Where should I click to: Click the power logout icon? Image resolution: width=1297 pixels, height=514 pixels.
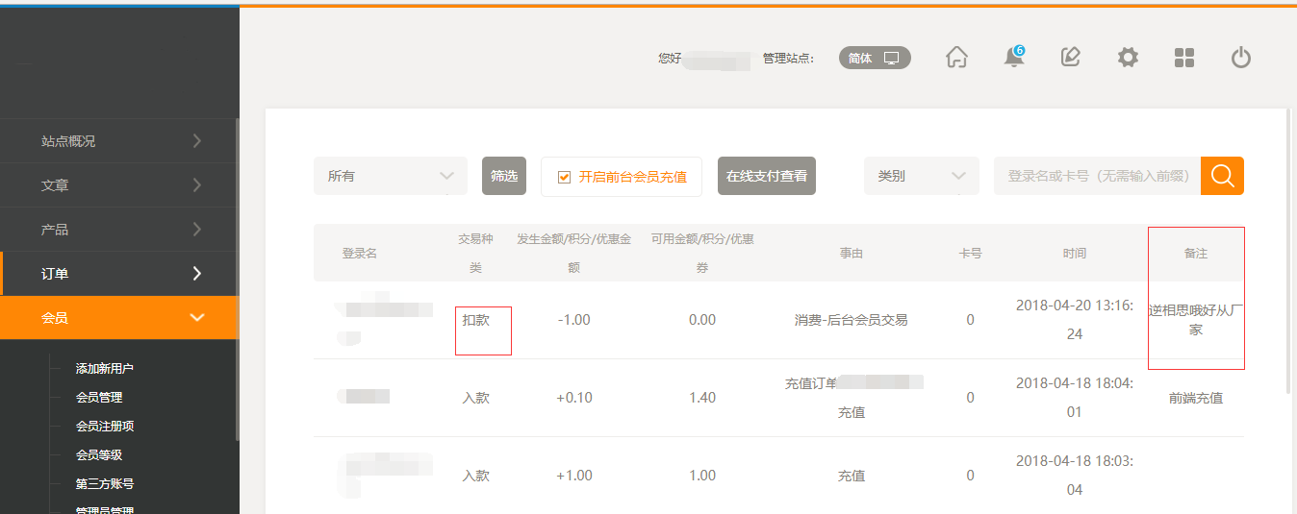tap(1241, 58)
